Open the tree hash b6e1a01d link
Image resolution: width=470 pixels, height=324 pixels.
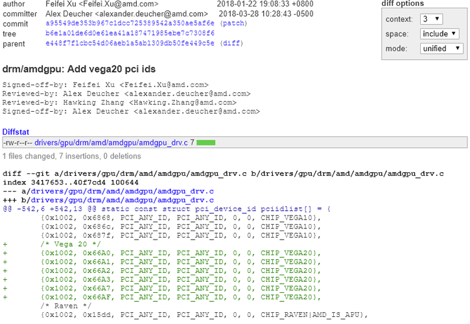(130, 33)
